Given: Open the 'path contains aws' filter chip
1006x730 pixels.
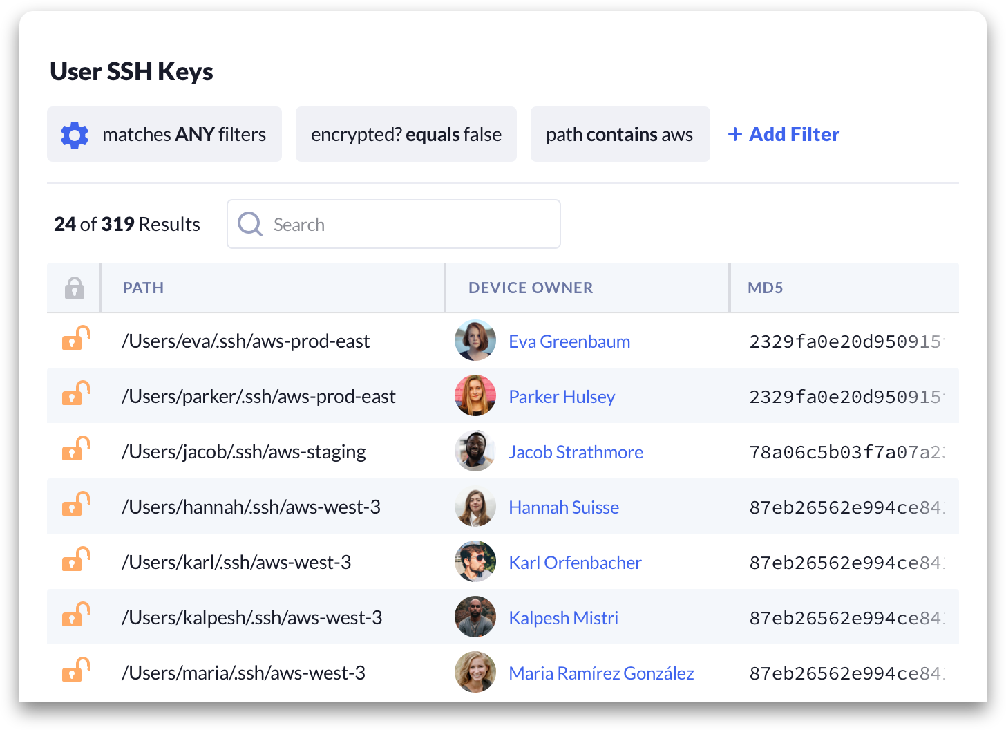Looking at the screenshot, I should point(620,134).
